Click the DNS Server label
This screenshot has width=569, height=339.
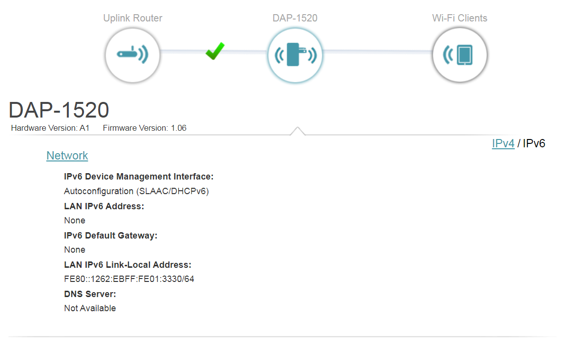[90, 294]
